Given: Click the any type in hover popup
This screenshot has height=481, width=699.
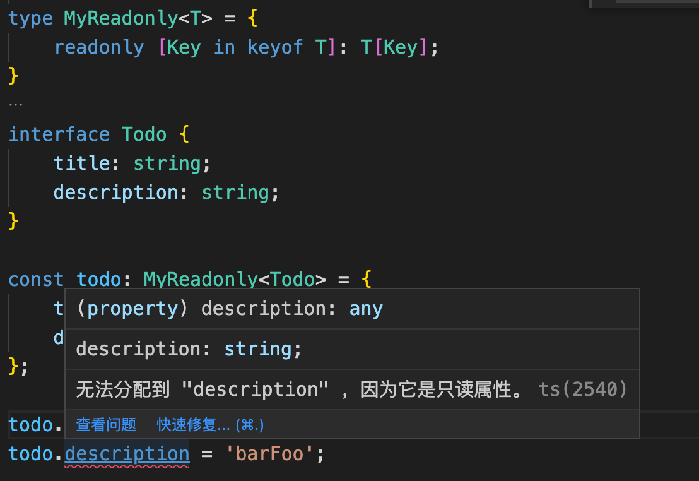Looking at the screenshot, I should pyautogui.click(x=365, y=309).
